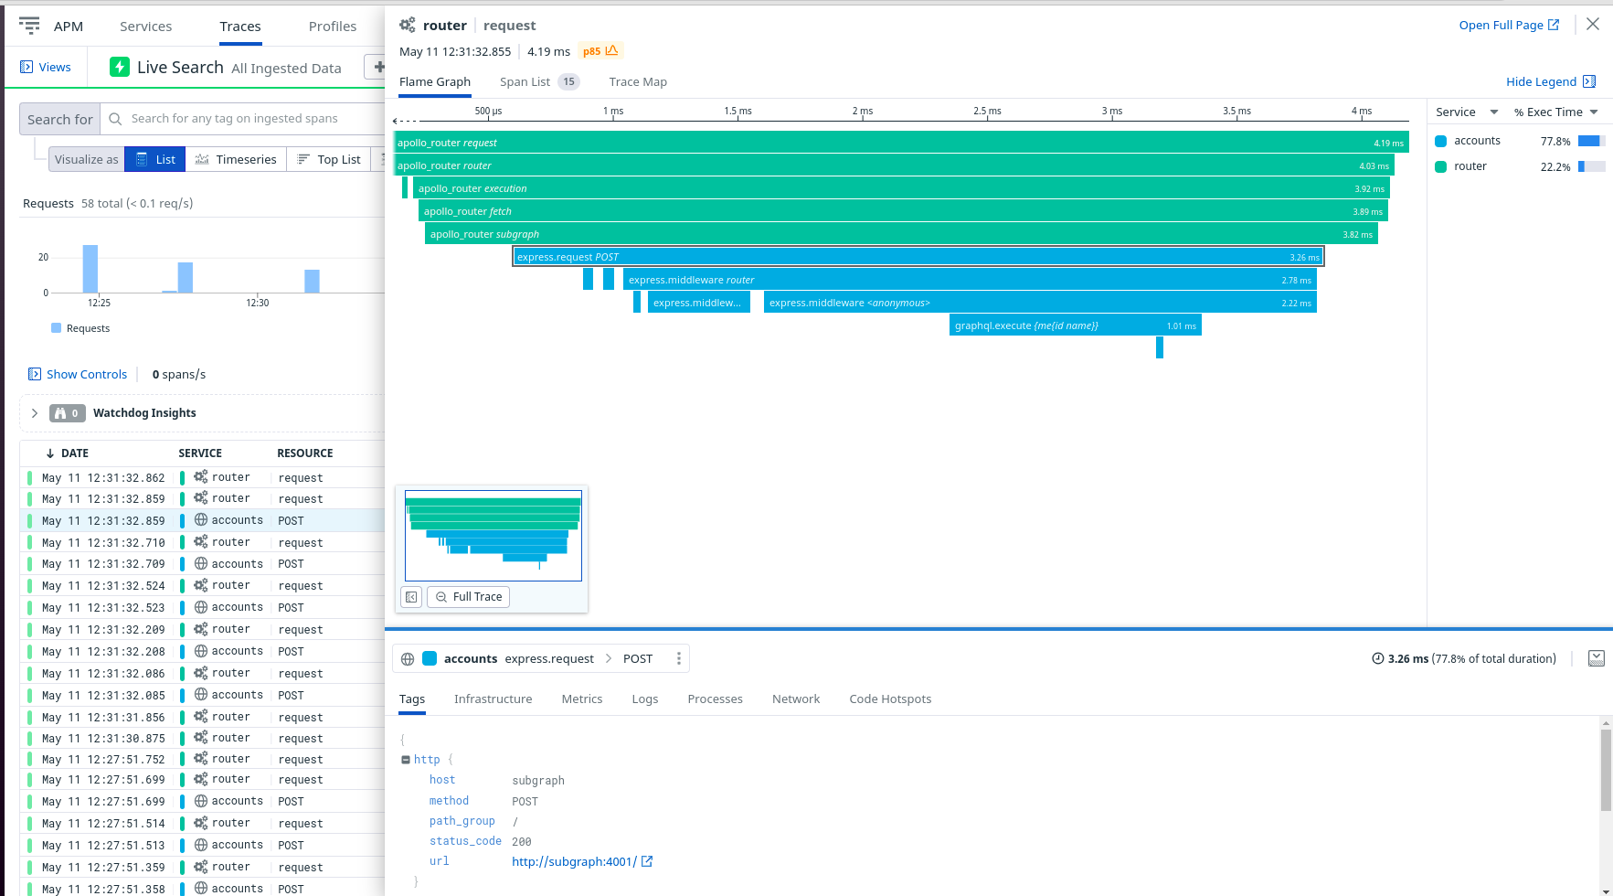Image resolution: width=1613 pixels, height=896 pixels.
Task: Open the http://subgraph:4001/ url link
Action: pos(574,861)
